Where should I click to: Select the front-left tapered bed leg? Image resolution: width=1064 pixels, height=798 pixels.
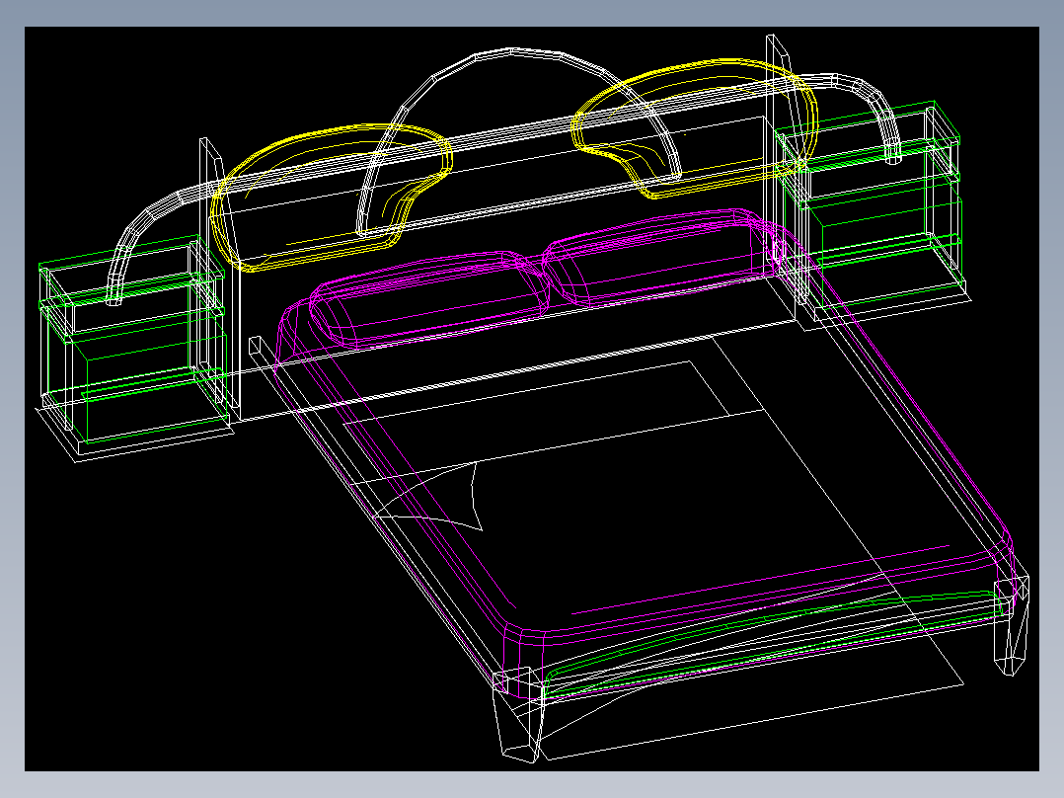click(x=518, y=714)
